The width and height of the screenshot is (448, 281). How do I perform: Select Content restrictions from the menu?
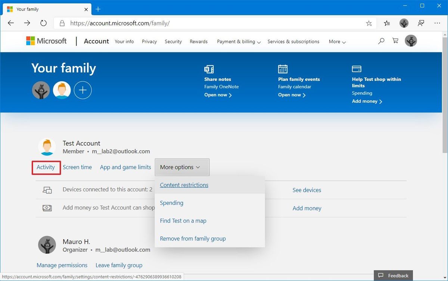(x=184, y=185)
